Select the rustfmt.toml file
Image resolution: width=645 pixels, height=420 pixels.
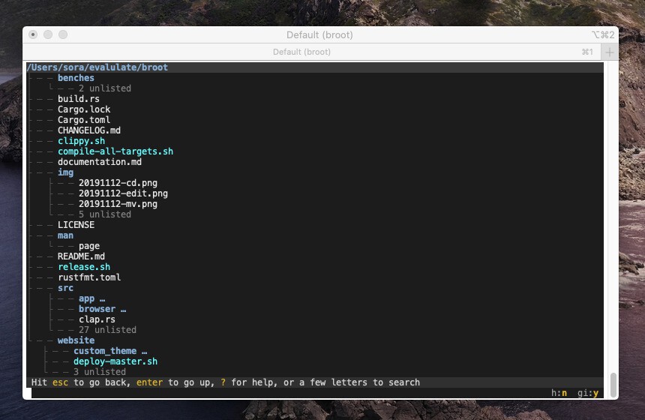(x=88, y=277)
